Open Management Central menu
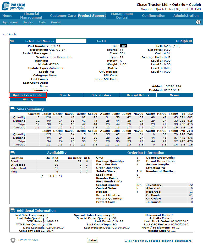The image size is (203, 244). [122, 15]
